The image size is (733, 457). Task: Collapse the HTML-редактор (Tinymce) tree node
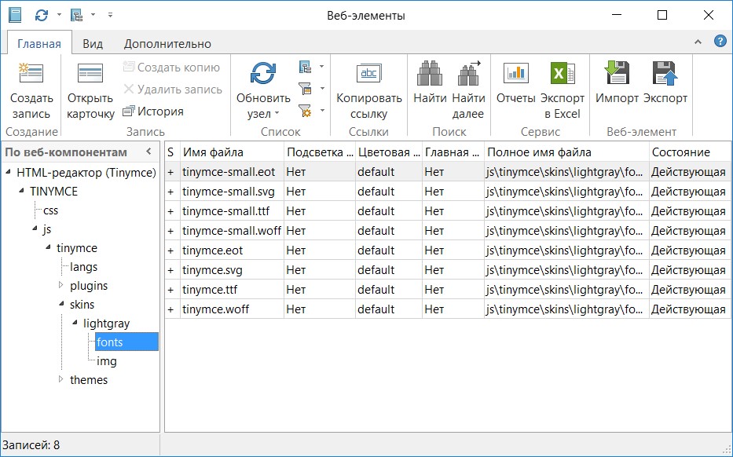(x=9, y=172)
